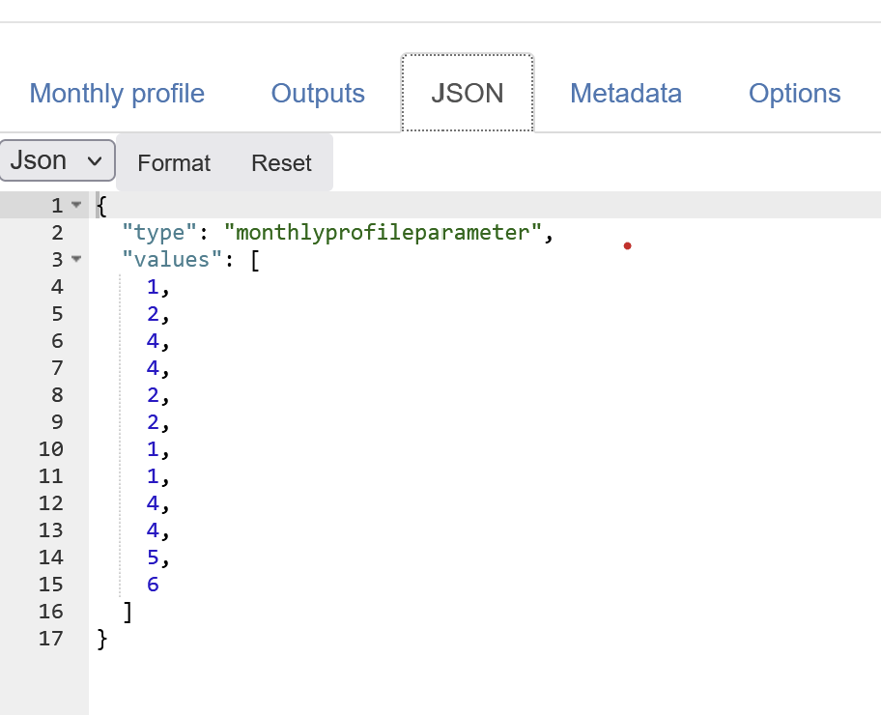The image size is (881, 715).
Task: Click the closing bracket on line 16
Action: (x=128, y=612)
